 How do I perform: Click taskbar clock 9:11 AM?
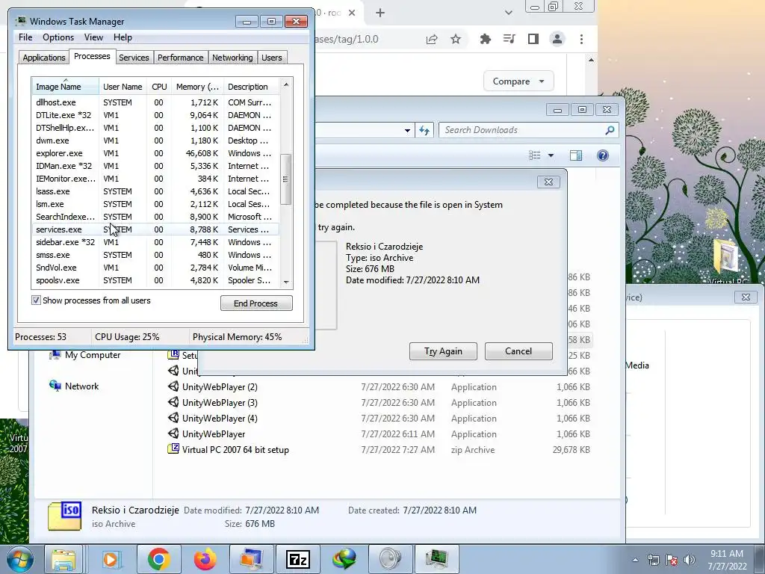point(727,560)
